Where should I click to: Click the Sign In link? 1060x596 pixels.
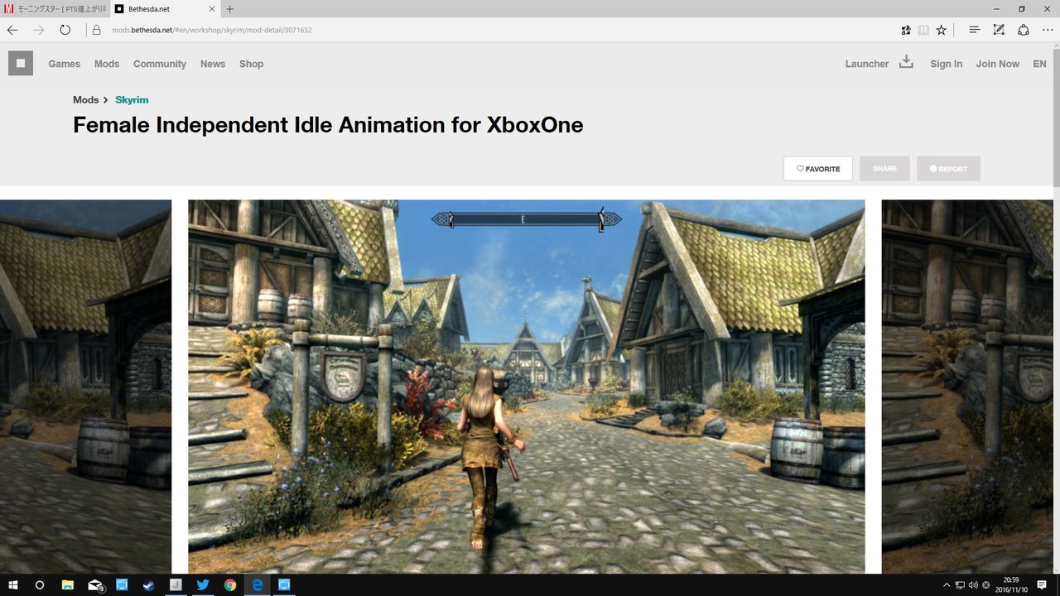point(946,64)
